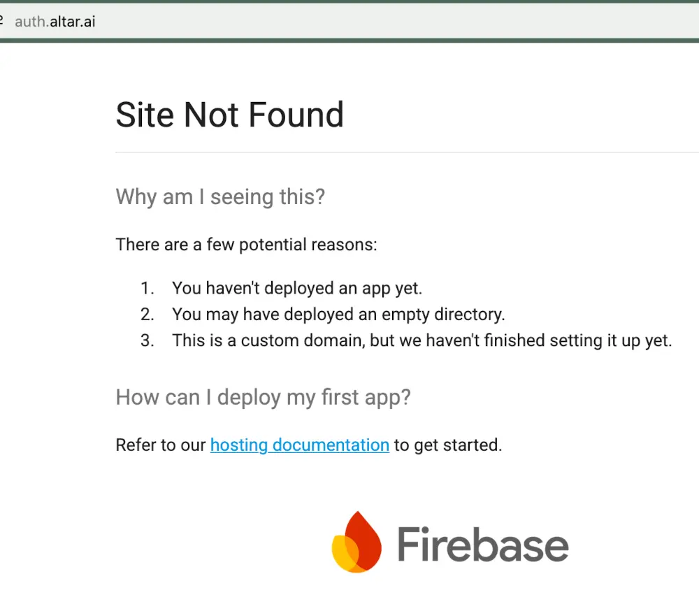Open the hosting documentation link
The height and width of the screenshot is (611, 699).
tap(299, 445)
